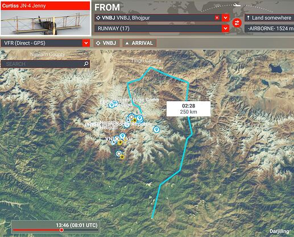Click the diamond airport marker south of Lukla

(x=119, y=153)
